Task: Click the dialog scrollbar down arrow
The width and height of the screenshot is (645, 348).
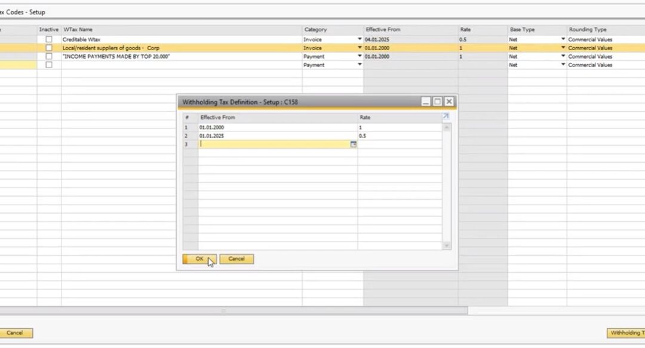Action: [x=446, y=246]
